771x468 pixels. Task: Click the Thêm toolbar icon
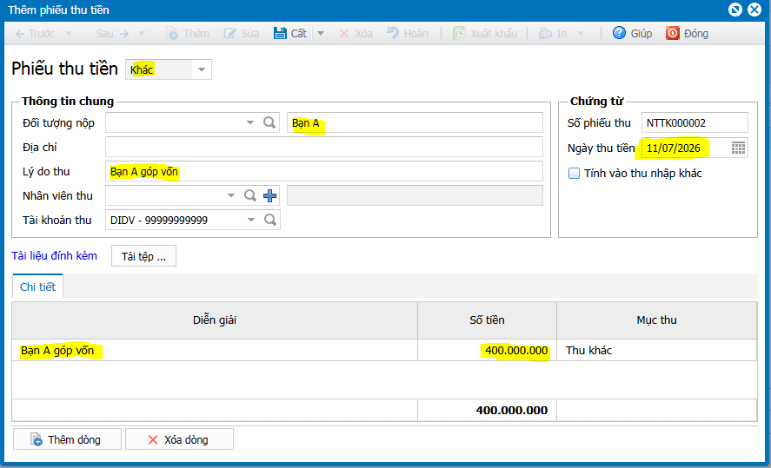[172, 33]
